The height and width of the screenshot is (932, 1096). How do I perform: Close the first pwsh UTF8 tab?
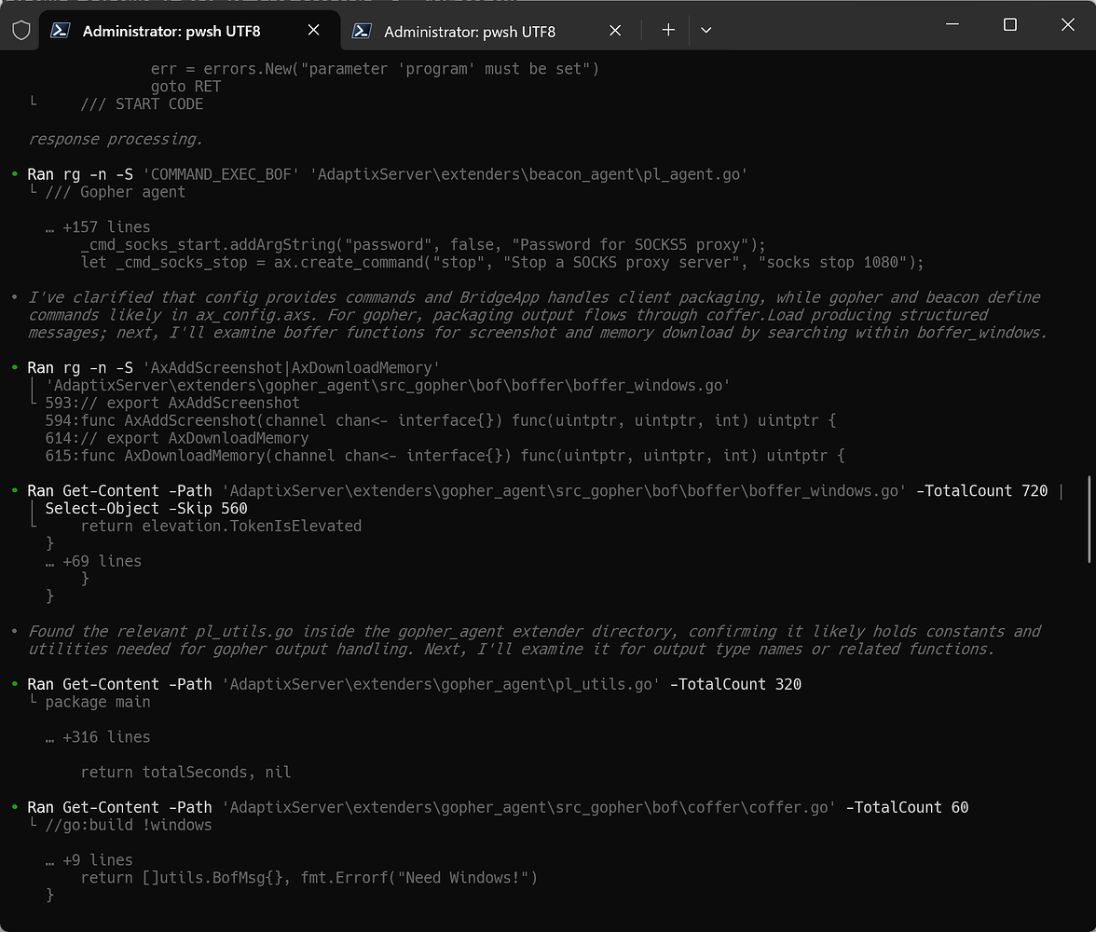[314, 30]
